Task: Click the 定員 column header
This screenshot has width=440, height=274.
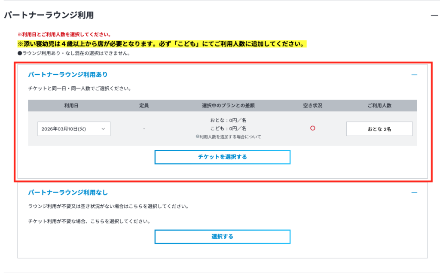Action: coord(144,106)
